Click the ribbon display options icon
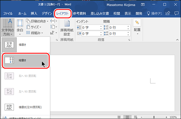The width and height of the screenshot is (181, 119). point(143,4)
